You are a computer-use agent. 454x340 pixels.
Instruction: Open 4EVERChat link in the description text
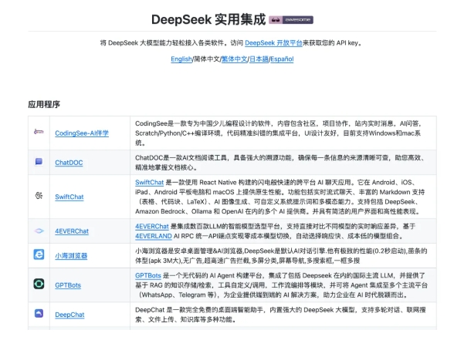pos(152,227)
